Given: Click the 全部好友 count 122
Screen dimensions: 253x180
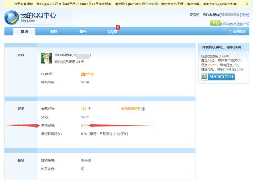Looking at the screenshot, I should pos(83,109).
